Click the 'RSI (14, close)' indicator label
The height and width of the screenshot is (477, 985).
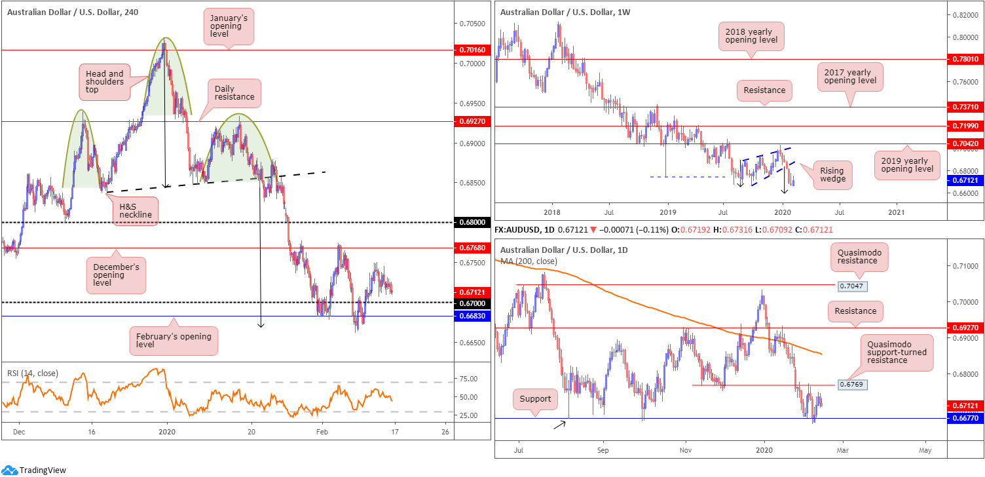pos(33,373)
